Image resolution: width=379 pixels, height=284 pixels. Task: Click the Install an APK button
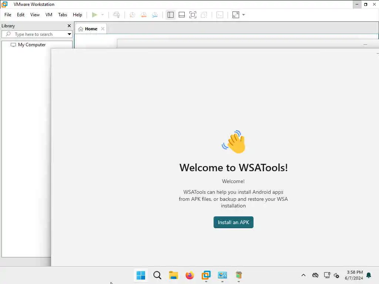click(233, 222)
